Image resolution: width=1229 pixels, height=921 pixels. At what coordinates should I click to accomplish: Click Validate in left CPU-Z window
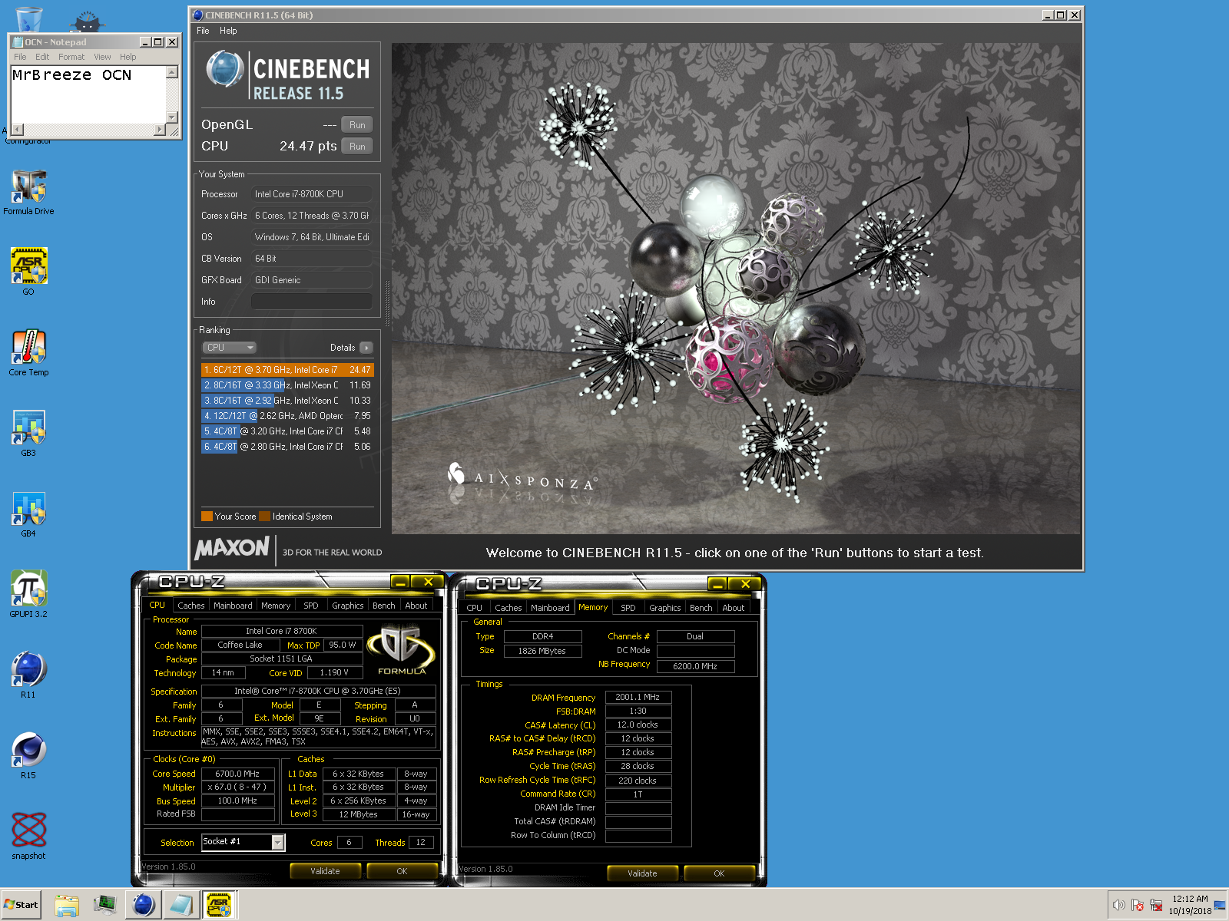pos(325,871)
